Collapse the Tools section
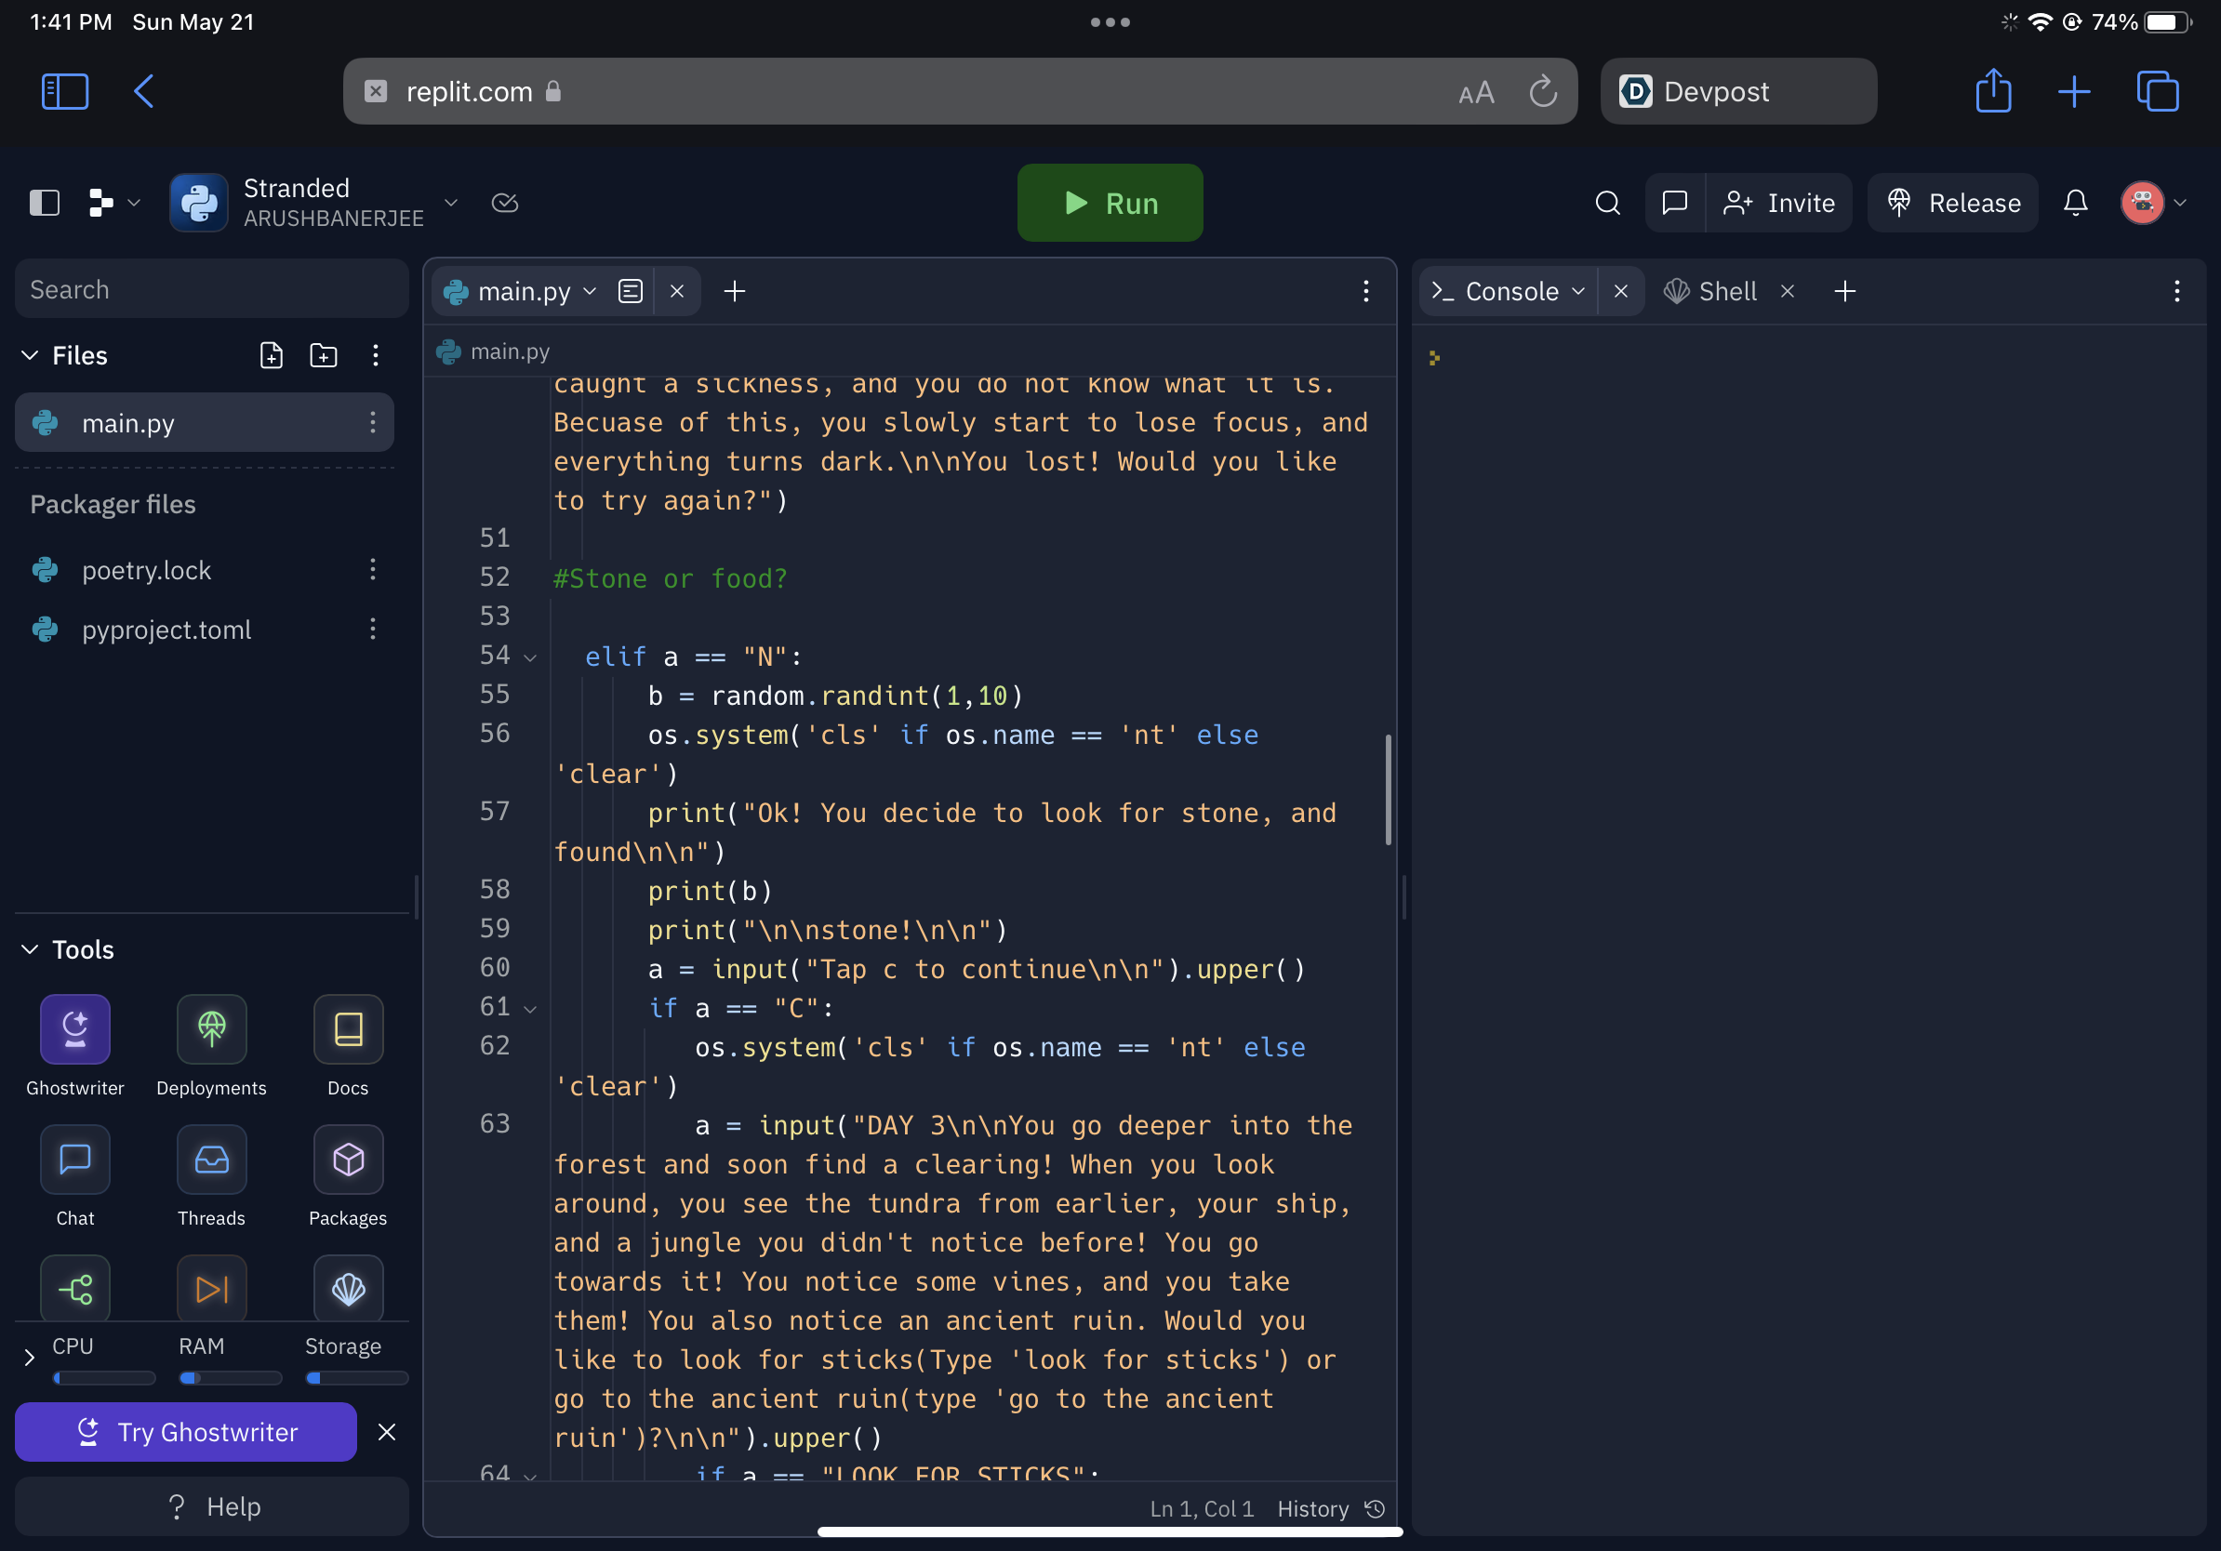Image resolution: width=2221 pixels, height=1551 pixels. [30, 949]
